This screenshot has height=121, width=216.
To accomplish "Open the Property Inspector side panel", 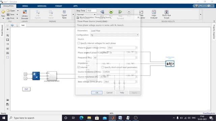I will tap(214, 32).
